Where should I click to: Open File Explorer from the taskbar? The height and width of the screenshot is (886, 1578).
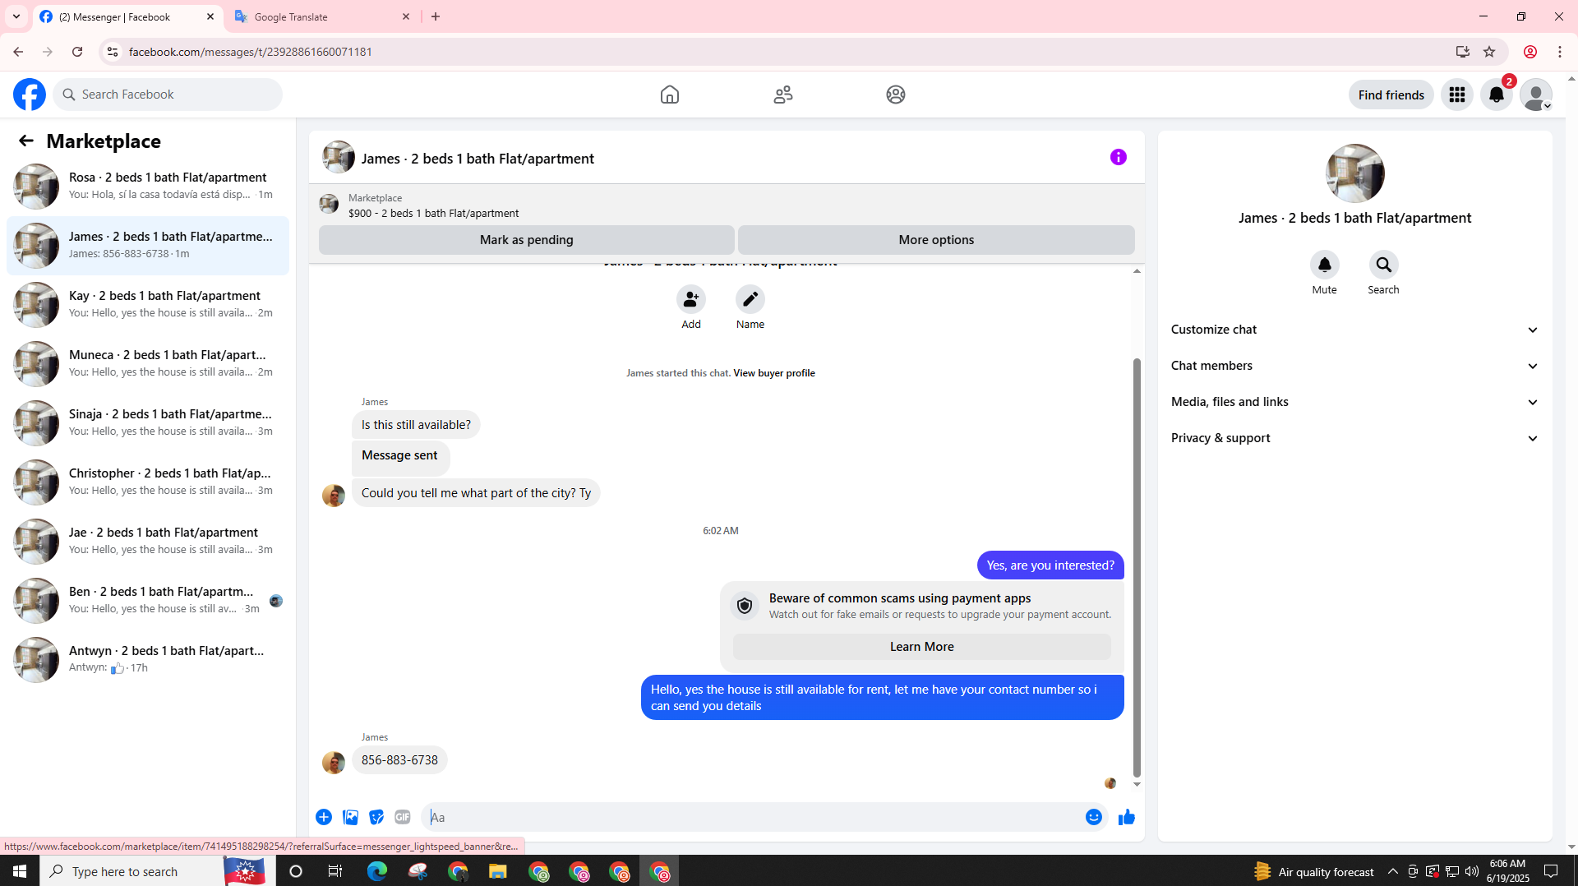[x=498, y=871]
